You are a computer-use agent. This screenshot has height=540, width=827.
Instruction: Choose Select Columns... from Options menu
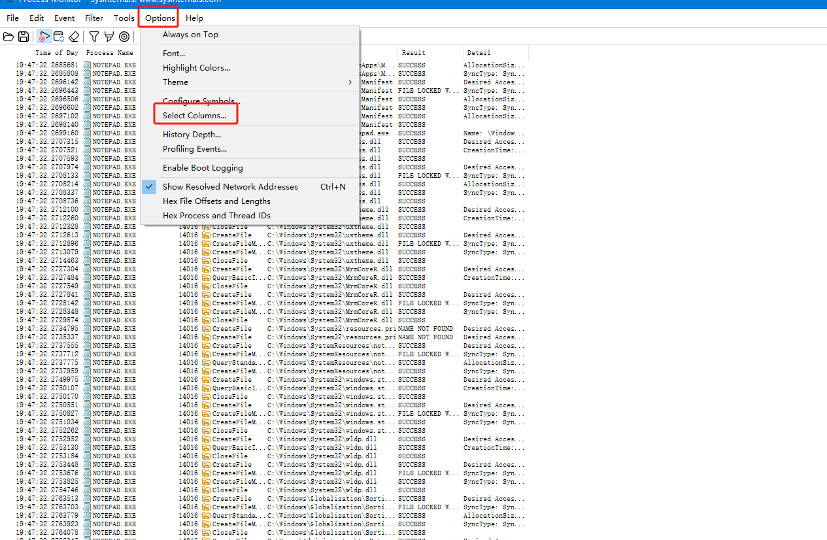tap(194, 116)
